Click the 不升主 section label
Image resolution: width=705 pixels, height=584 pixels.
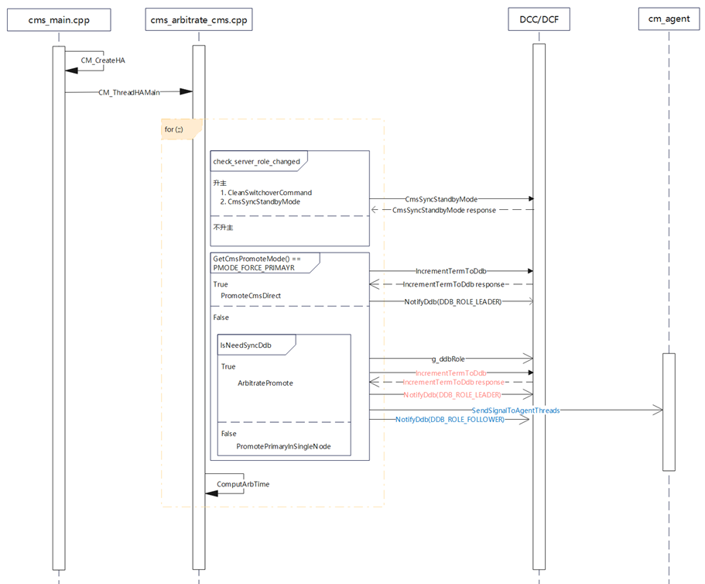coord(223,227)
